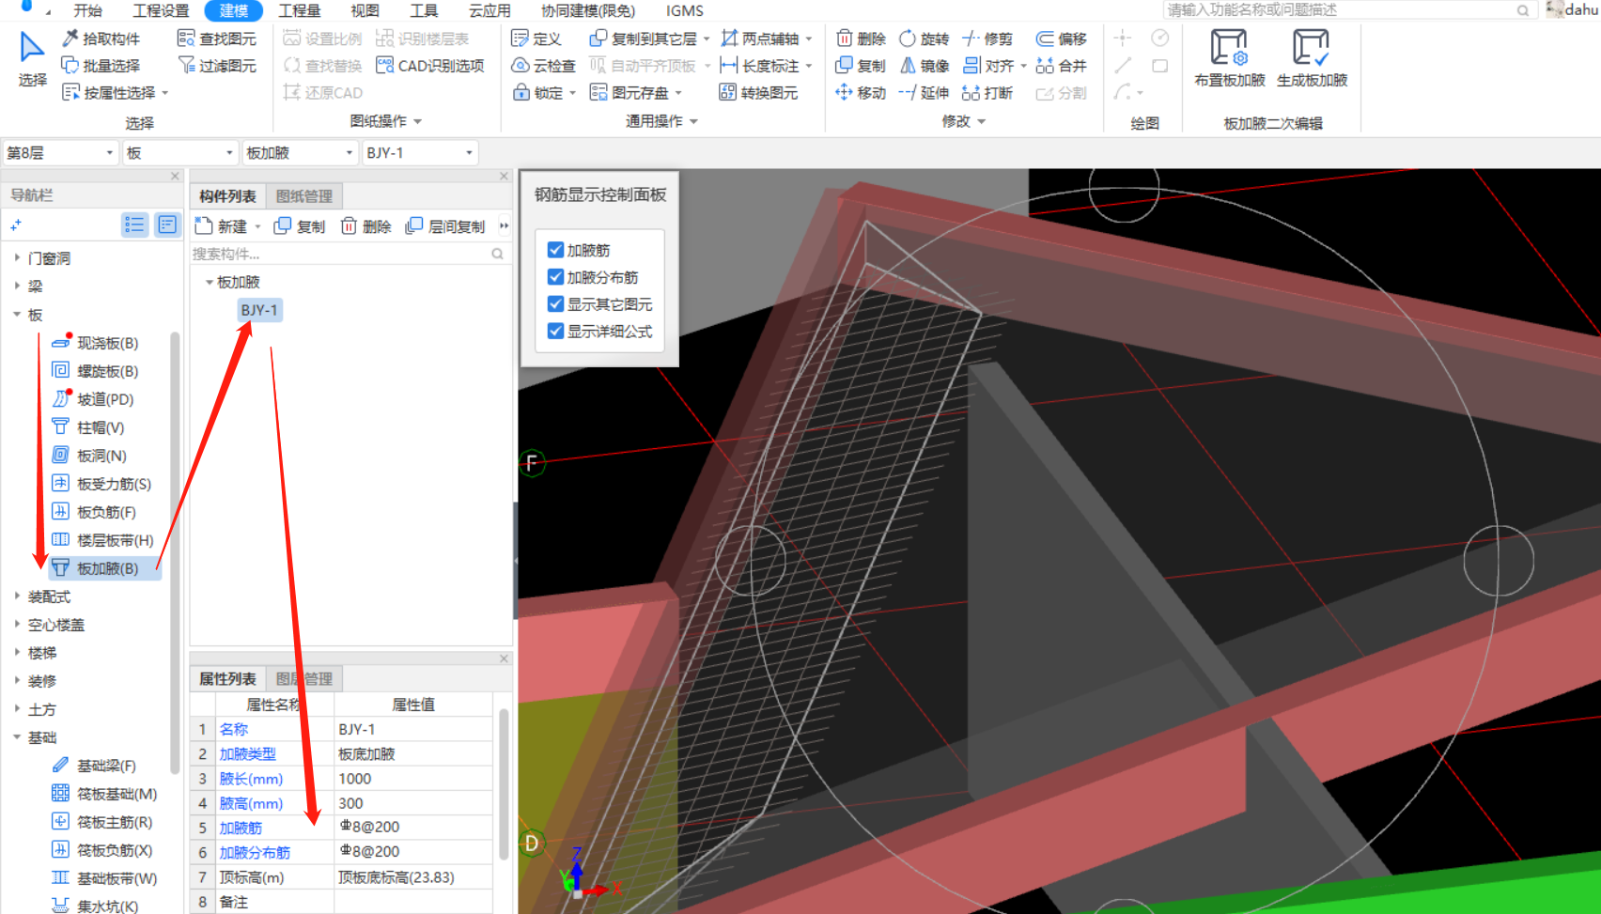Expand the 门窗洞 tree node

click(17, 257)
